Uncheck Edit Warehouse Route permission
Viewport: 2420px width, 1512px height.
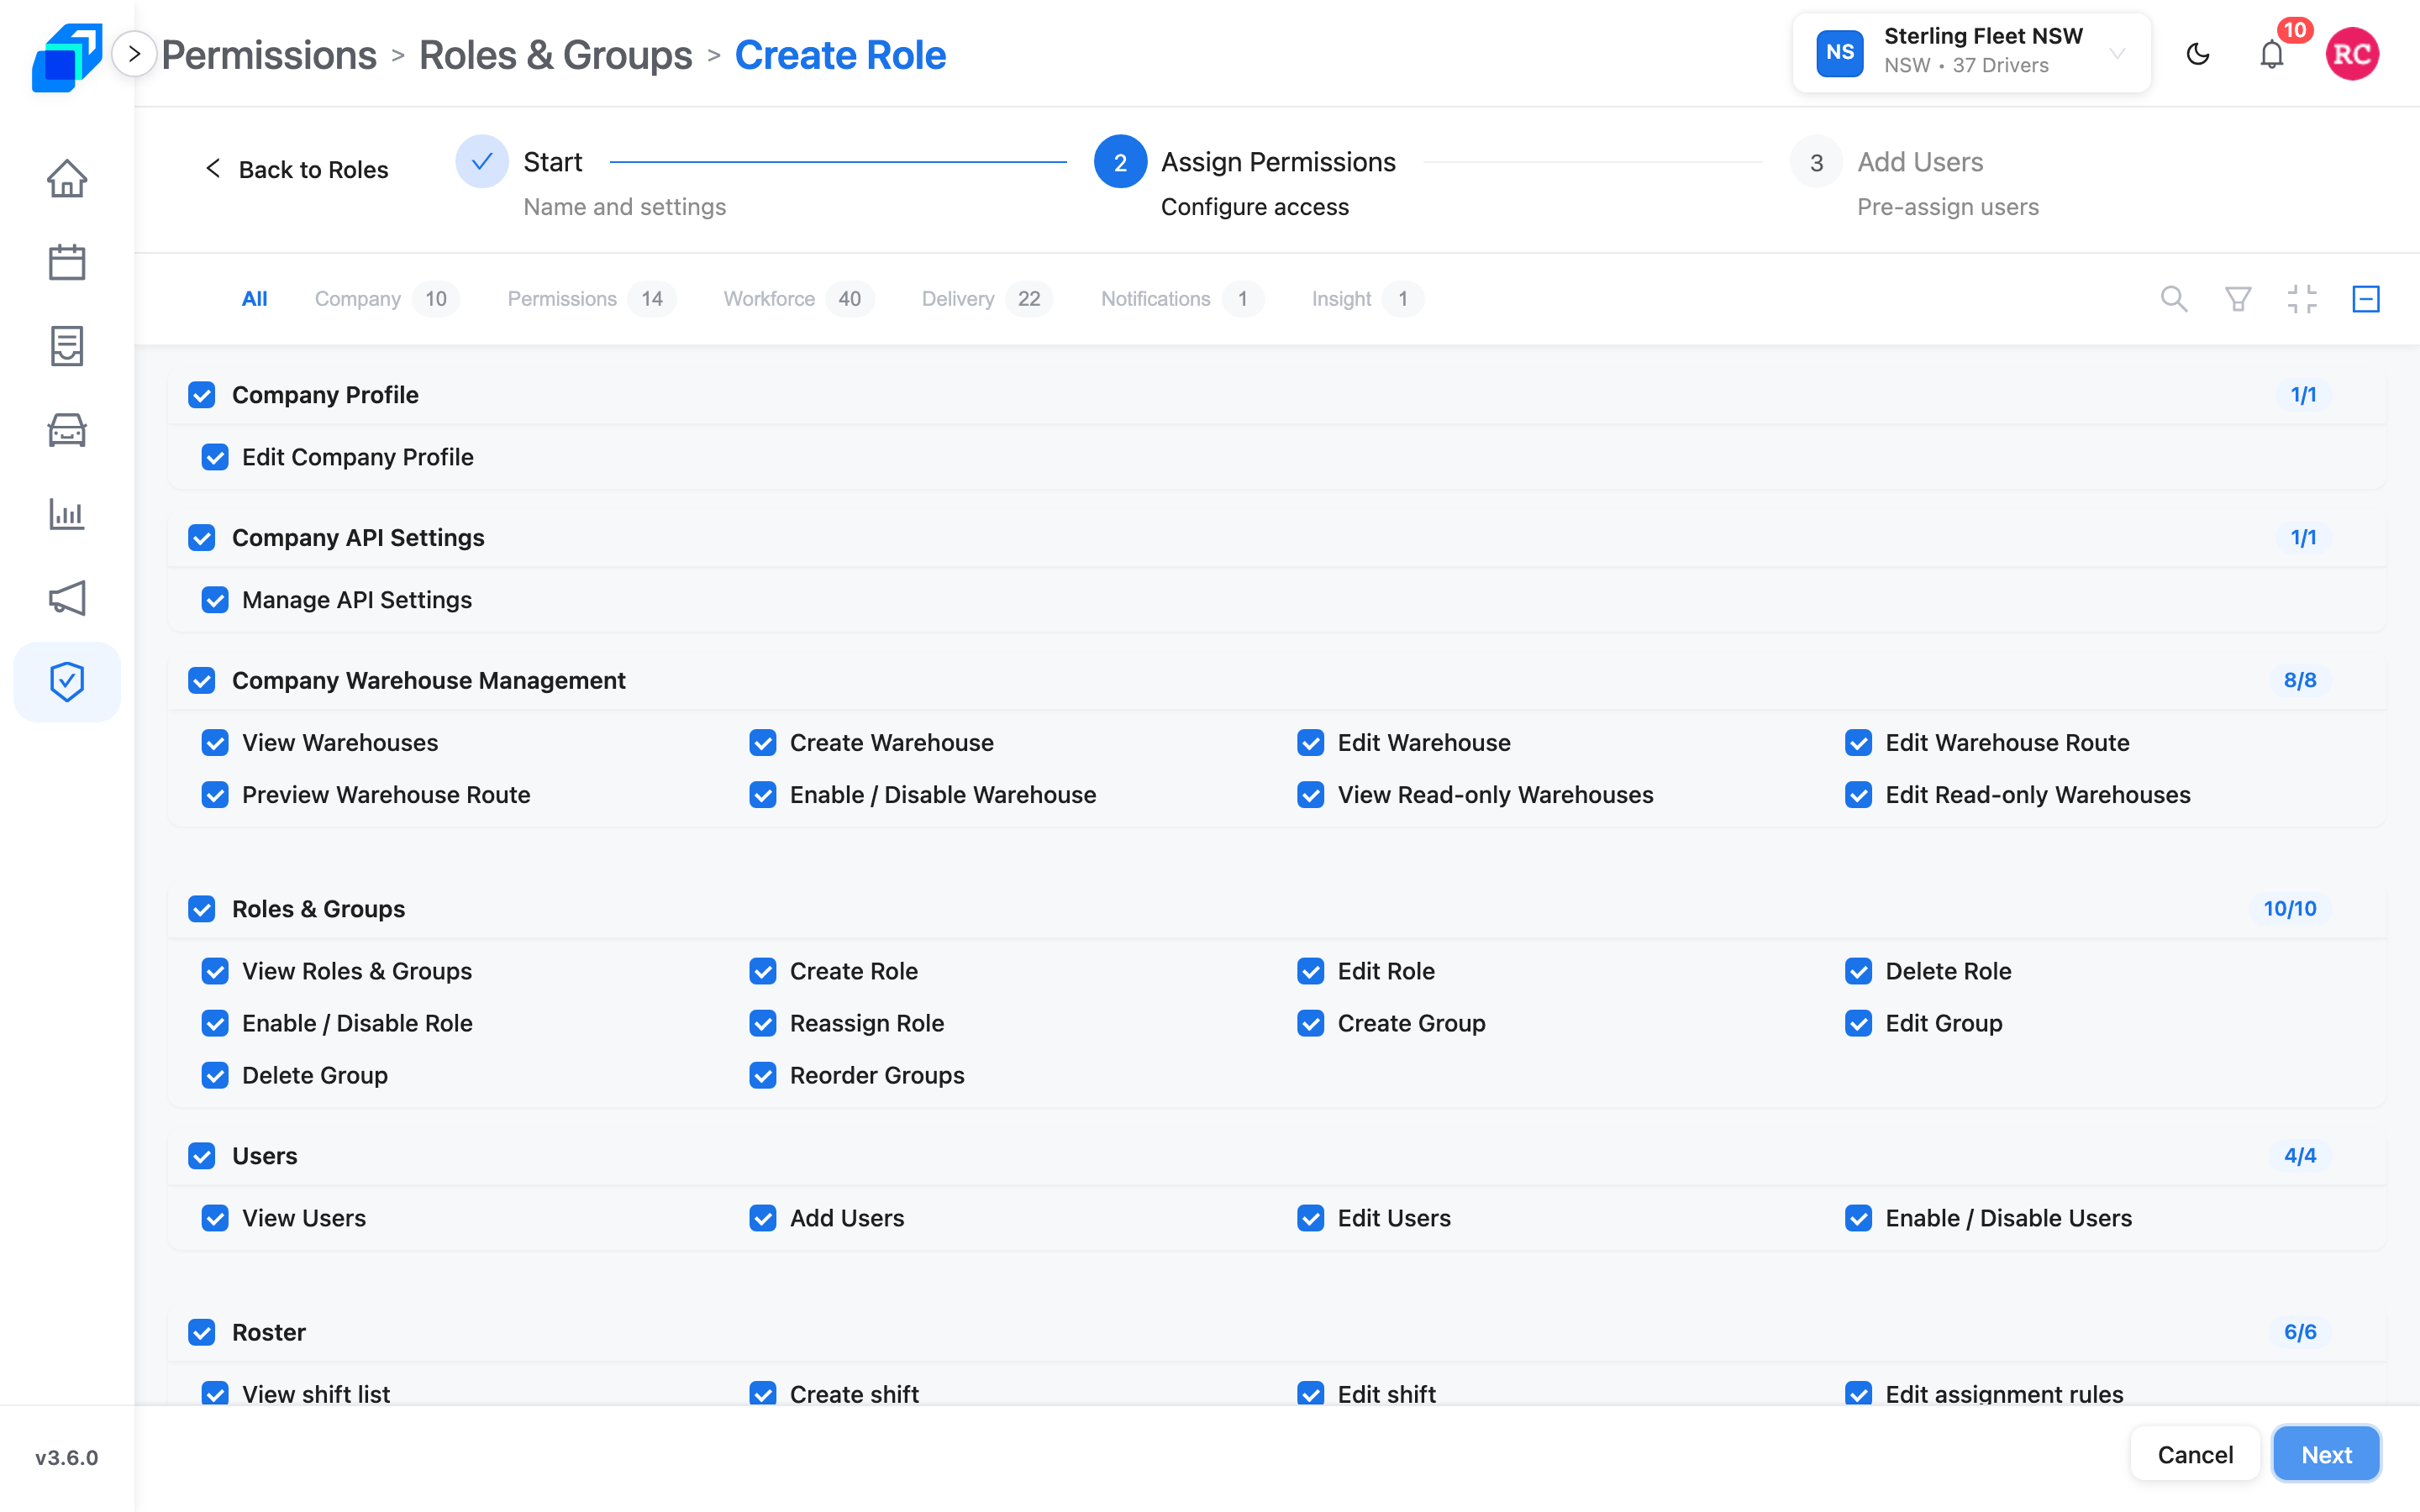(x=1859, y=743)
